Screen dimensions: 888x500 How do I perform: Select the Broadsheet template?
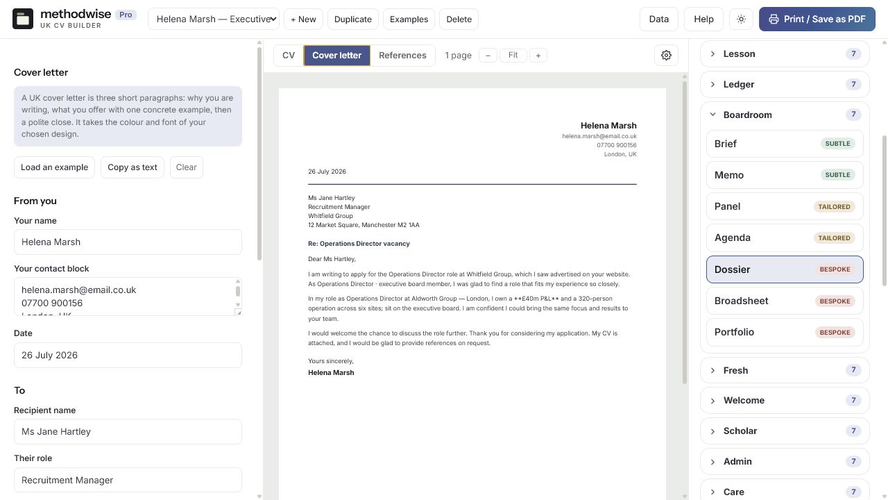pos(785,301)
